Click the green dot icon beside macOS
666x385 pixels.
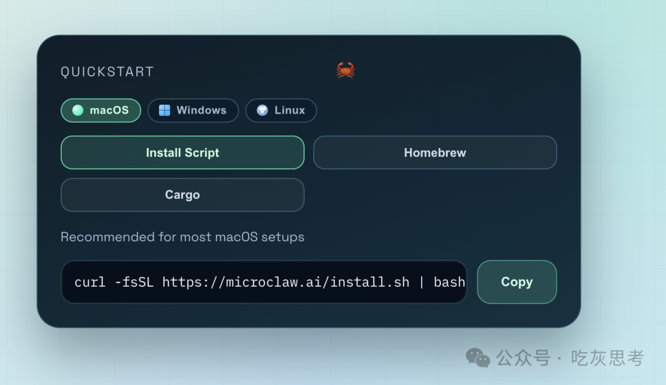pyautogui.click(x=78, y=110)
